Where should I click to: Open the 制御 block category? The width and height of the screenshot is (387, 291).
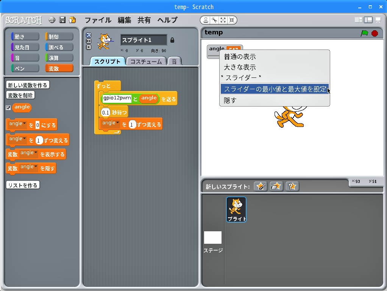coord(59,36)
